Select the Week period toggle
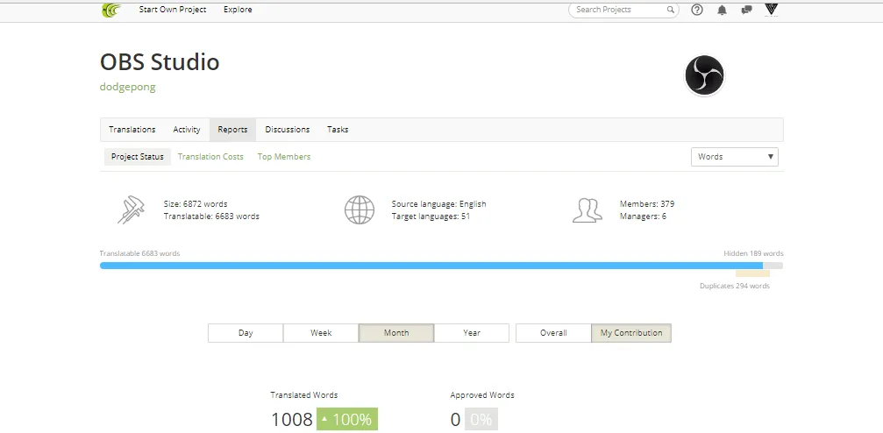 coord(321,333)
